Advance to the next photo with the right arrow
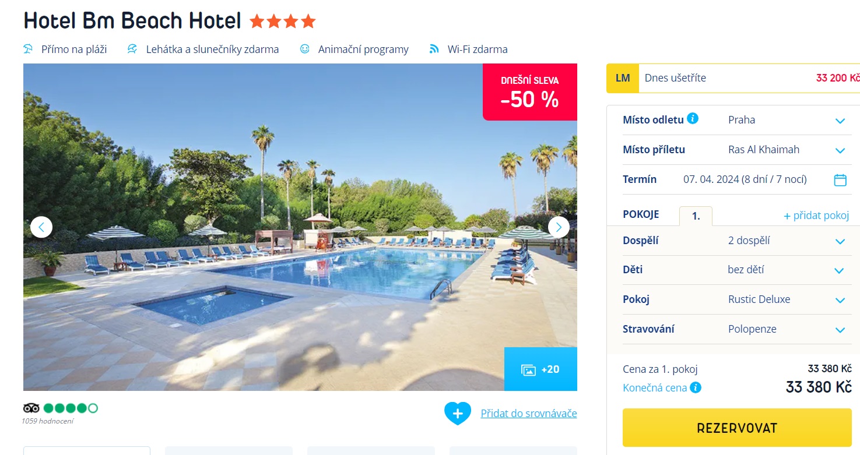Screen dimensions: 860x455 pos(559,227)
